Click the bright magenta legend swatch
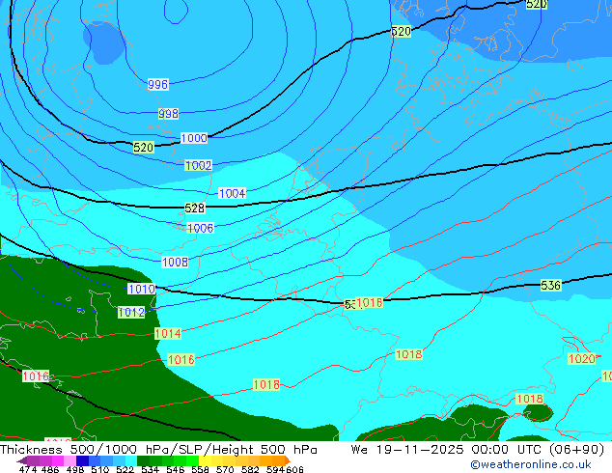The image size is (612, 473). pyautogui.click(x=58, y=460)
